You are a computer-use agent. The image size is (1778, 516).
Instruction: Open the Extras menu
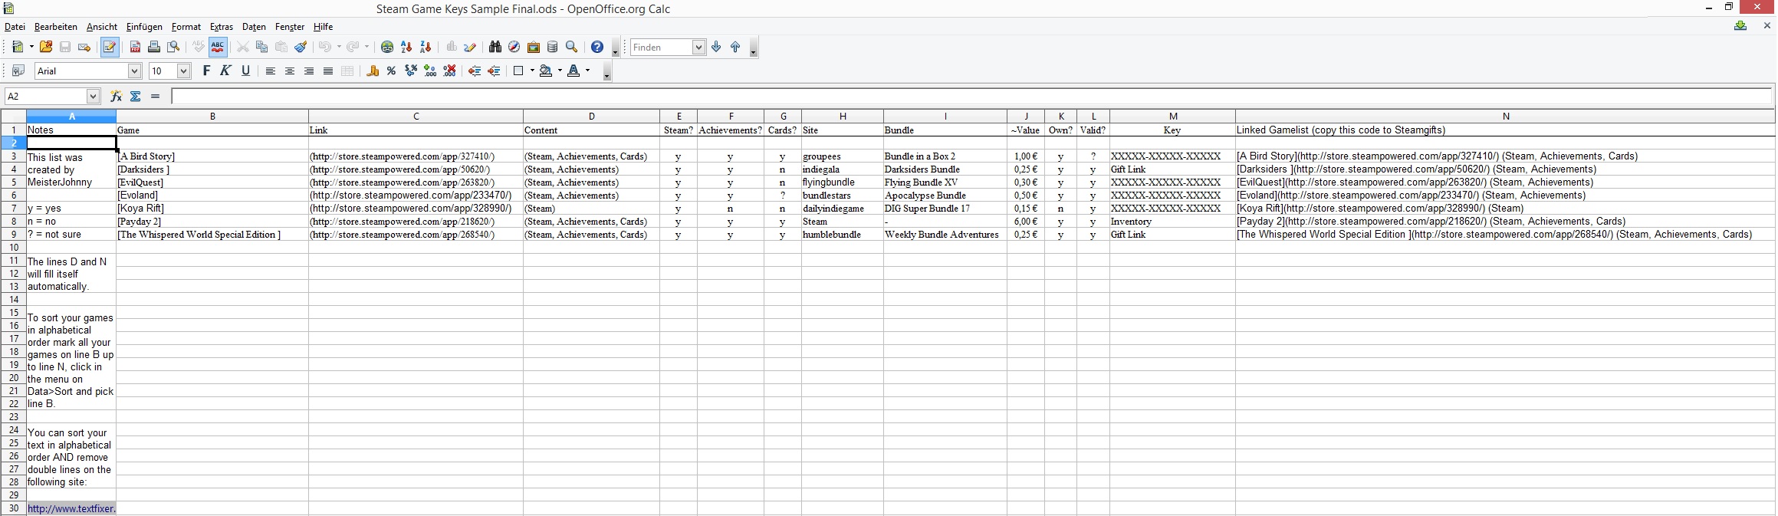coord(222,27)
